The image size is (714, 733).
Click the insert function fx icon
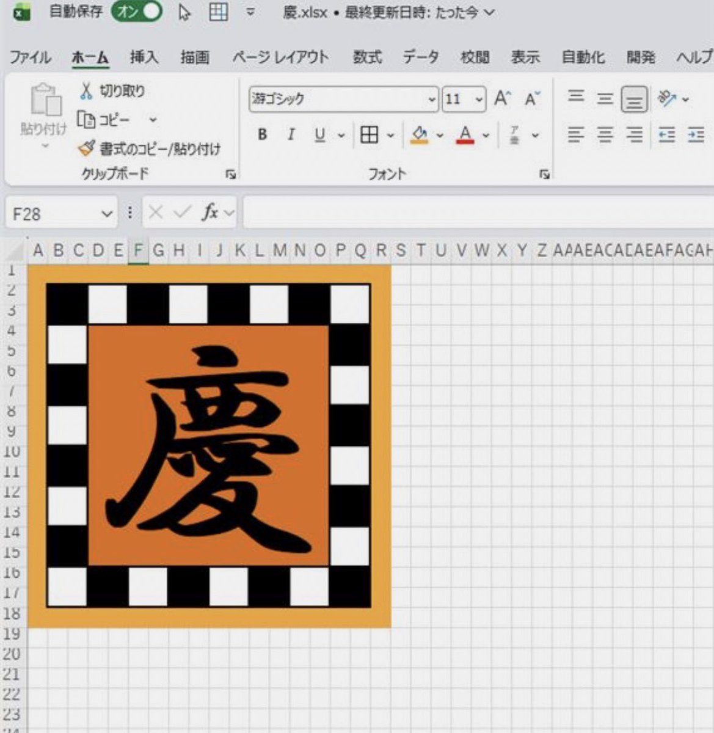209,213
